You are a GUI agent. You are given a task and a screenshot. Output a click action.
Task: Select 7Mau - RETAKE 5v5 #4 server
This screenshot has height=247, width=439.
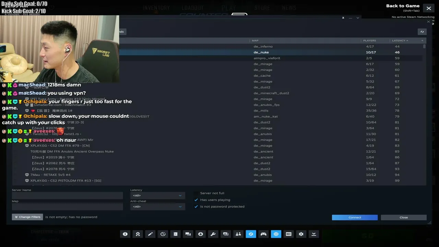(x=218, y=175)
